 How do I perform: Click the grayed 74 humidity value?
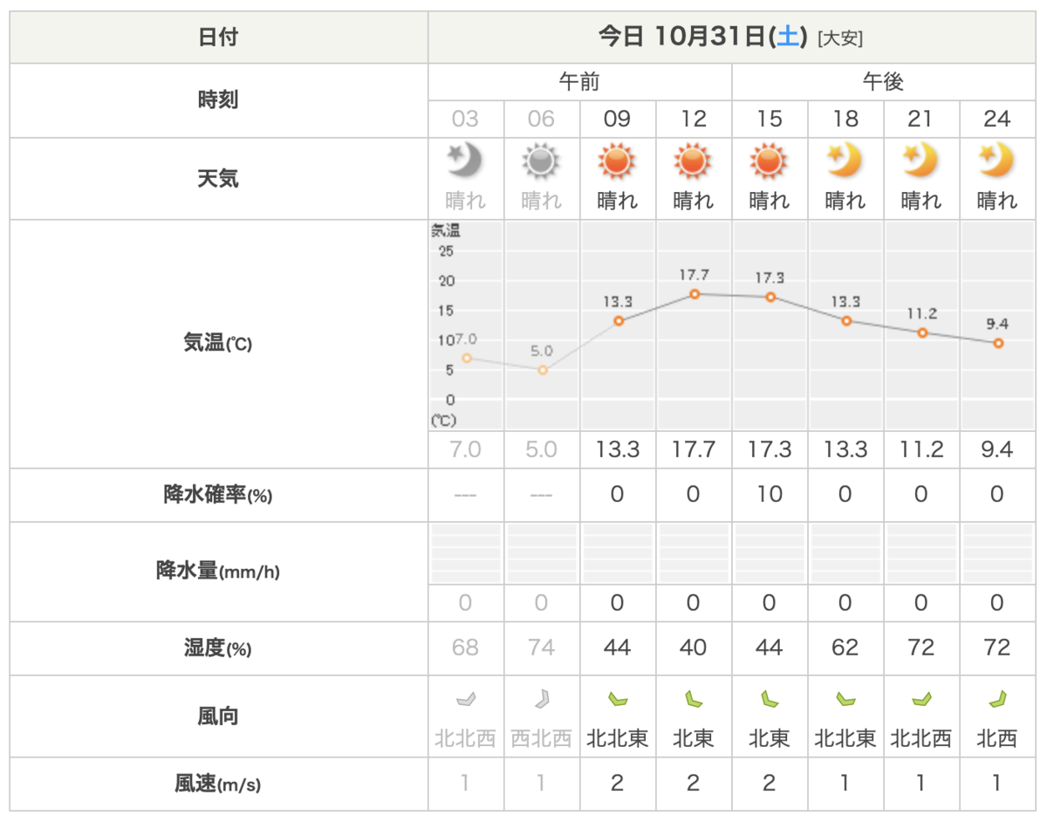[x=541, y=648]
